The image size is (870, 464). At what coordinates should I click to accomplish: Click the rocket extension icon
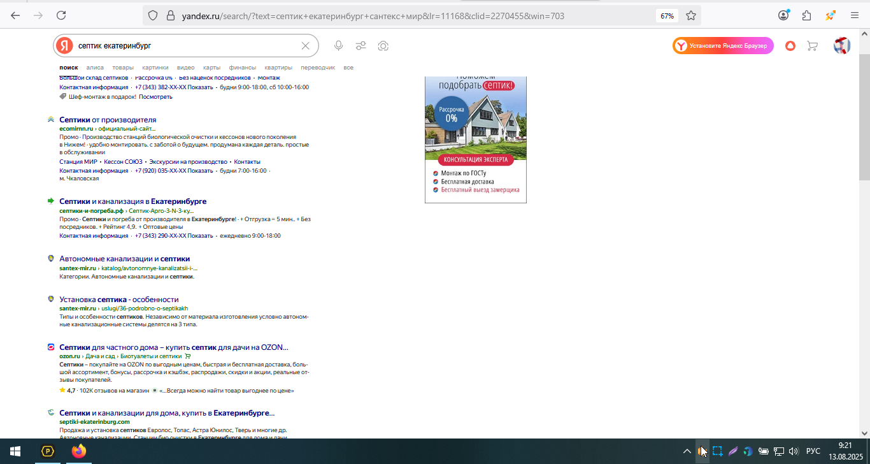831,15
